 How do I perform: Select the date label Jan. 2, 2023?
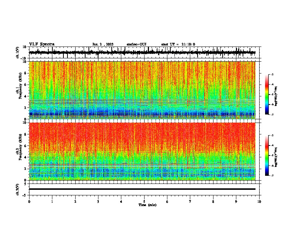coord(103,44)
